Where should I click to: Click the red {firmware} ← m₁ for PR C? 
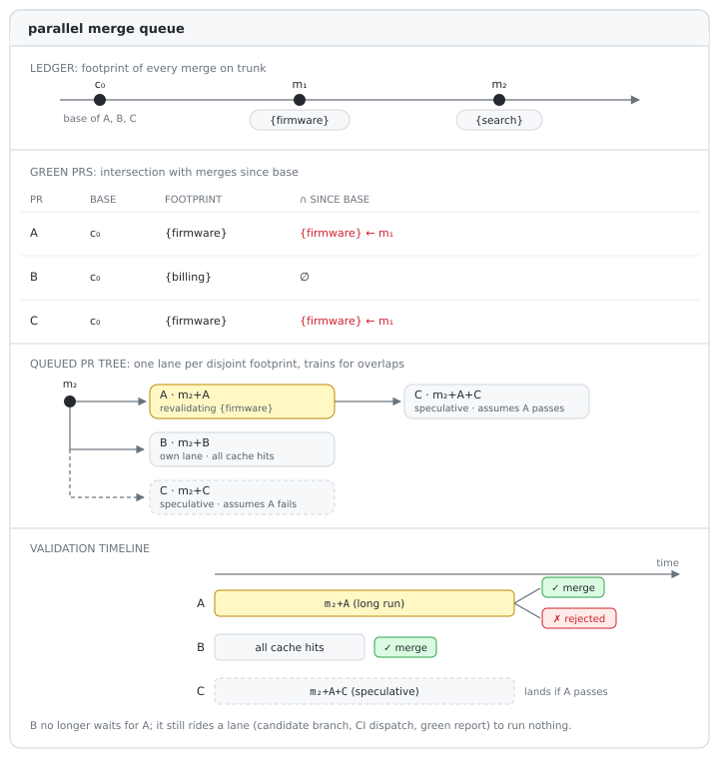pos(347,321)
